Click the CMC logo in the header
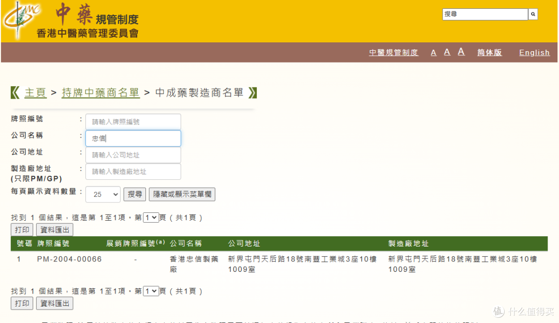559x323 pixels. point(21,20)
